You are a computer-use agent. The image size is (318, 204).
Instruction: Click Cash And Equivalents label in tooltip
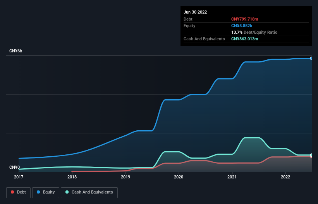[x=204, y=39]
